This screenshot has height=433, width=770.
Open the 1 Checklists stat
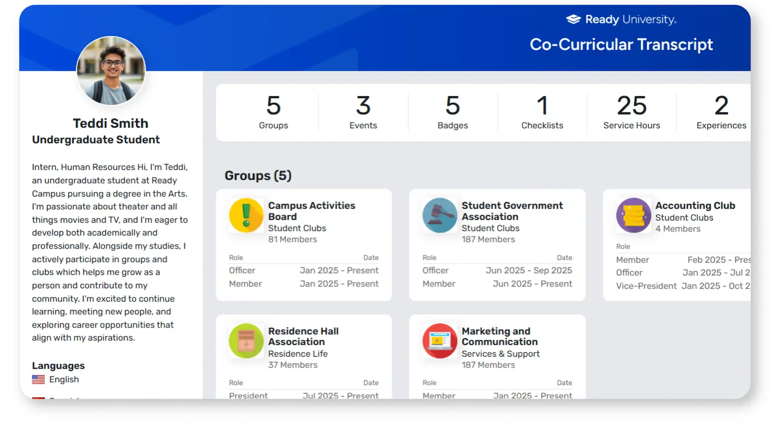542,112
